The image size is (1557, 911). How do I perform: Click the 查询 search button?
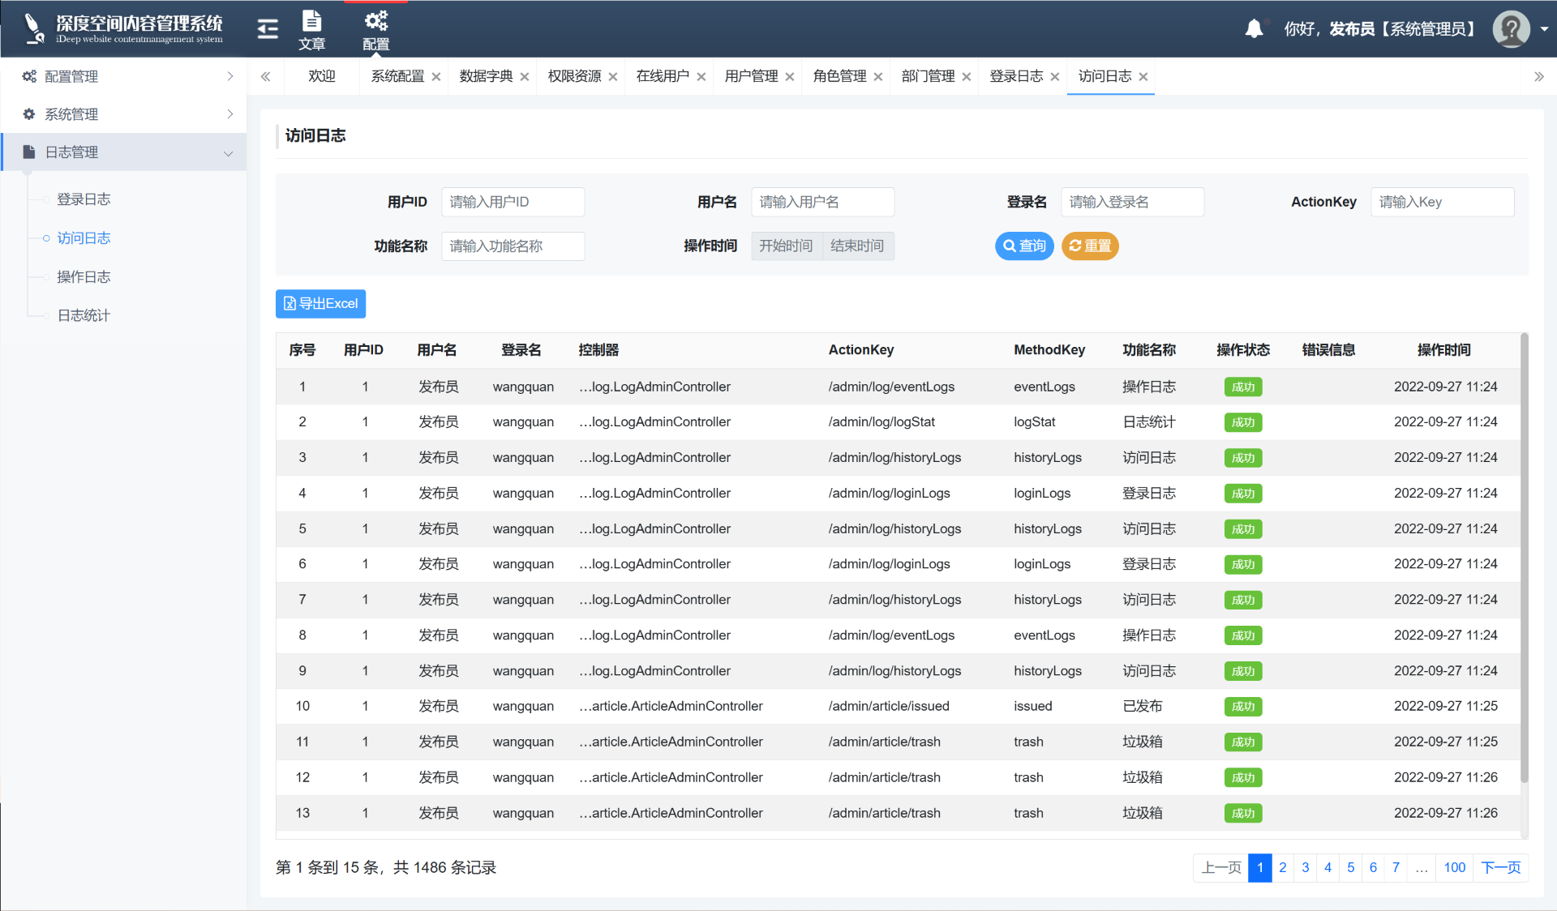pyautogui.click(x=1024, y=246)
